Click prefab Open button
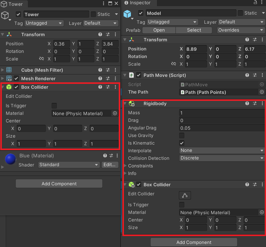The width and height of the screenshot is (266, 247). [x=159, y=30]
